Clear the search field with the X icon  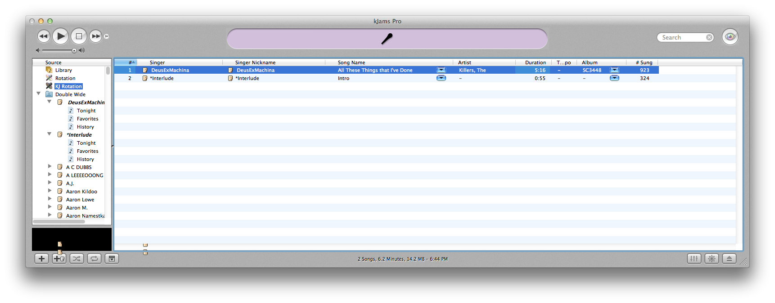(x=709, y=38)
